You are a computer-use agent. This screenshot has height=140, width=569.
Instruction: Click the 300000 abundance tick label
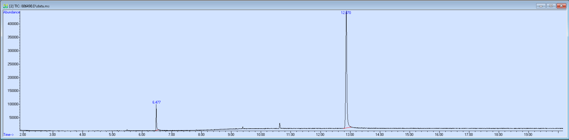click(x=13, y=51)
